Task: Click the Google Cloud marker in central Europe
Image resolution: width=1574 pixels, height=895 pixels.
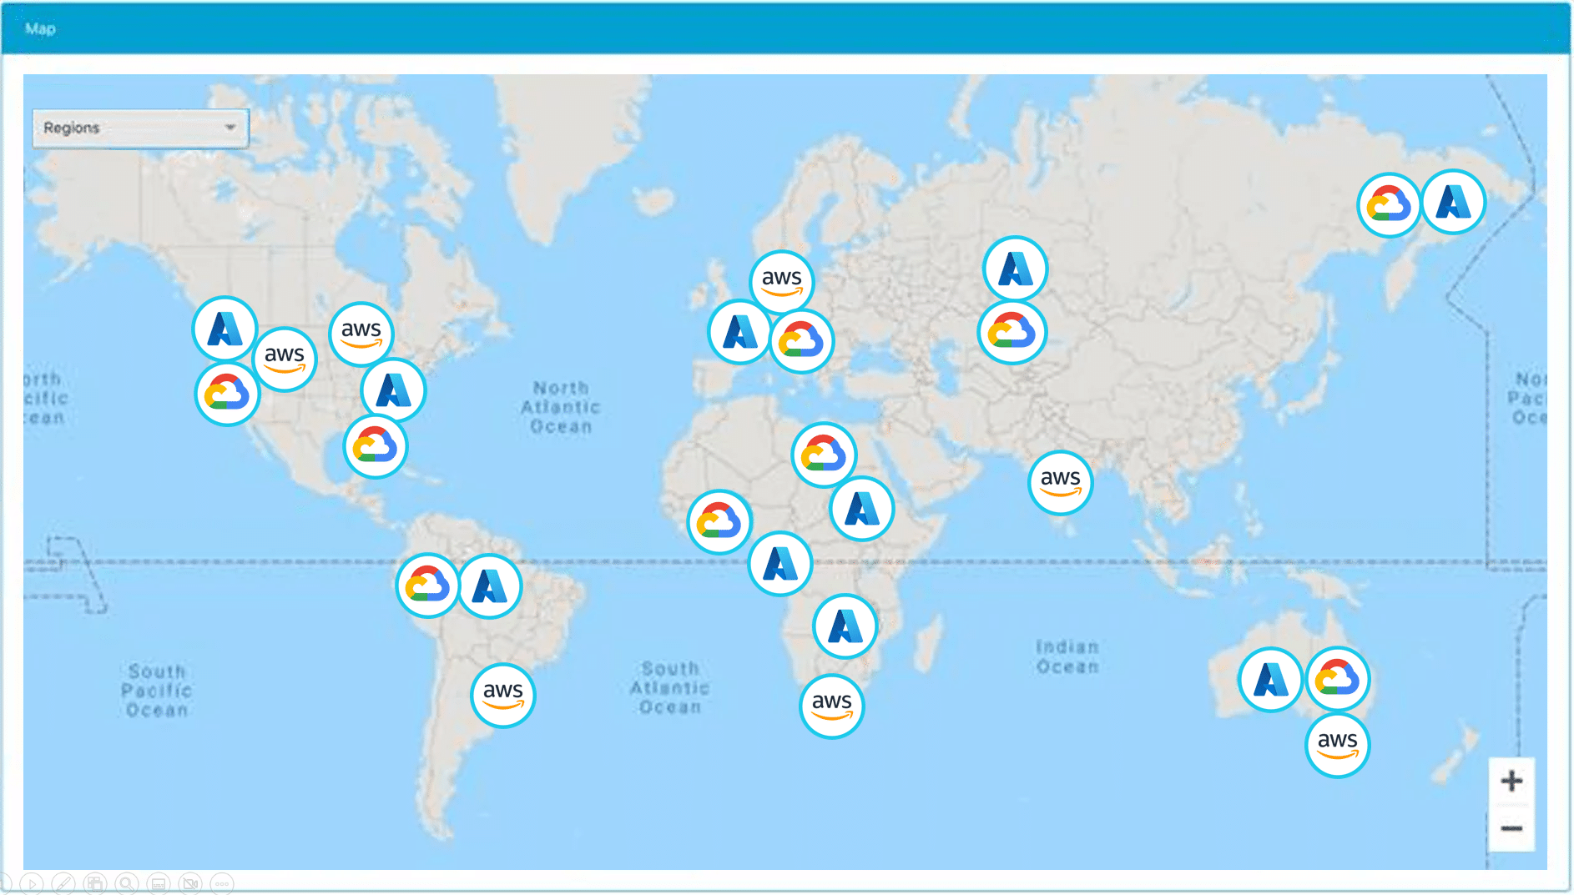Action: click(801, 341)
